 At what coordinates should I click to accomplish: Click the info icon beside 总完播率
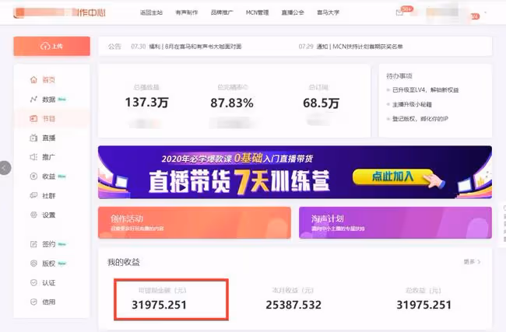pos(246,87)
